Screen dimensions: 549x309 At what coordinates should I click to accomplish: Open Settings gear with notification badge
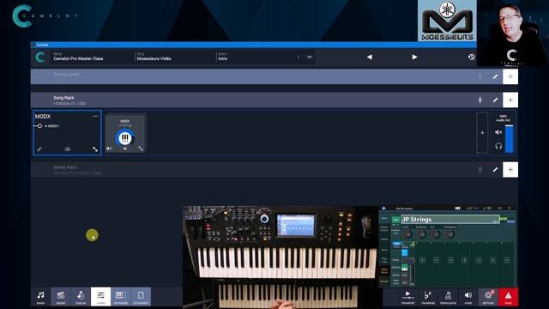click(488, 297)
